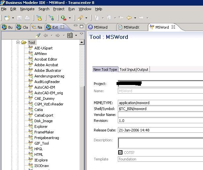Switch to the Bu view tab
The width and height of the screenshot is (203, 170).
[x=8, y=27]
